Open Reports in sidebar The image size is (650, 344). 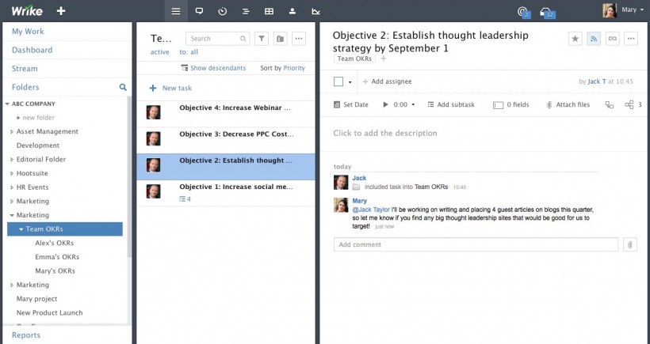(25, 335)
